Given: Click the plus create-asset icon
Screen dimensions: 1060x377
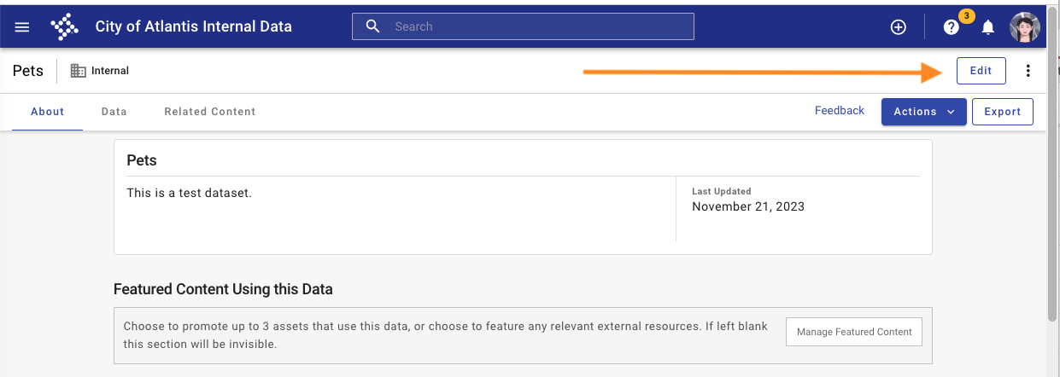Looking at the screenshot, I should (x=898, y=27).
